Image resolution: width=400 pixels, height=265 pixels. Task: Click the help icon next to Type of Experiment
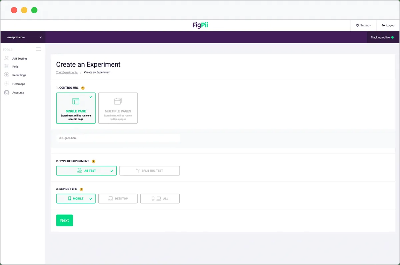(x=93, y=161)
